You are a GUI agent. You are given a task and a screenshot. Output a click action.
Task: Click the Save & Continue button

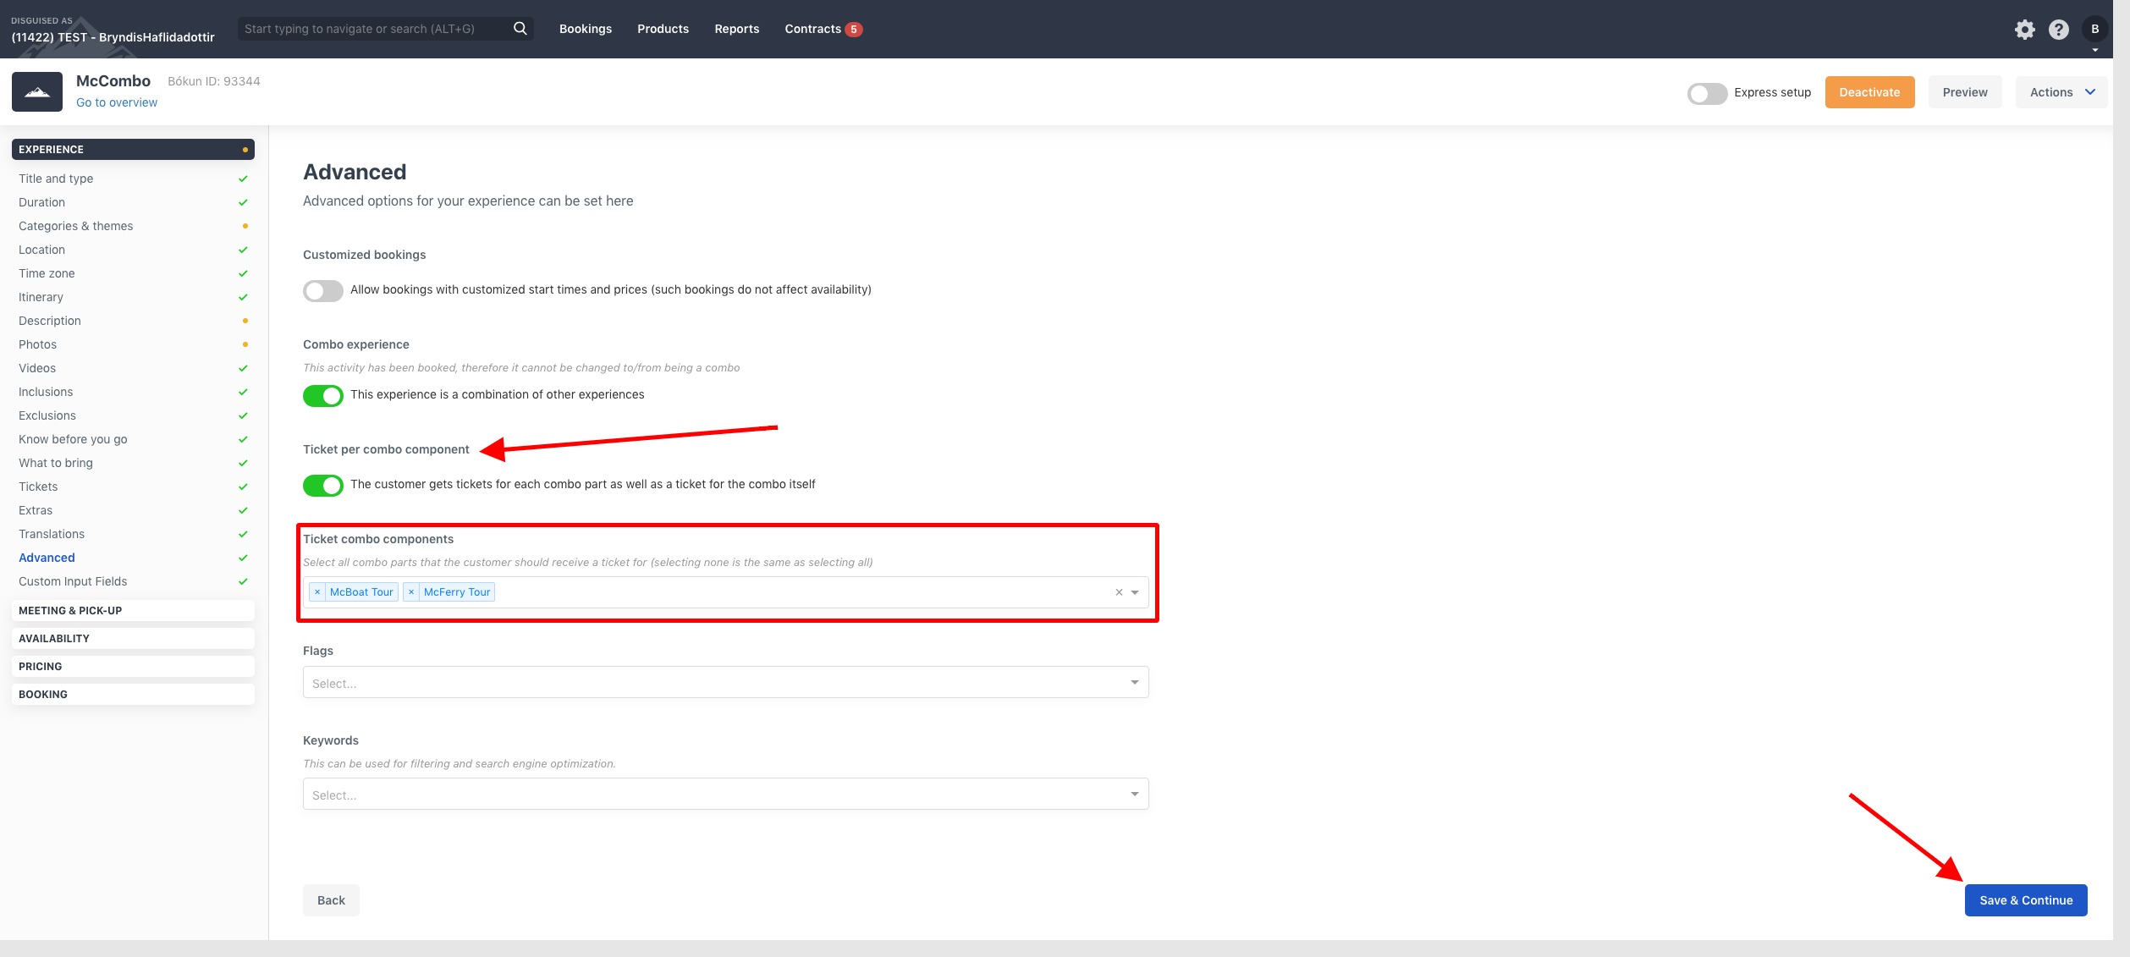2025,899
